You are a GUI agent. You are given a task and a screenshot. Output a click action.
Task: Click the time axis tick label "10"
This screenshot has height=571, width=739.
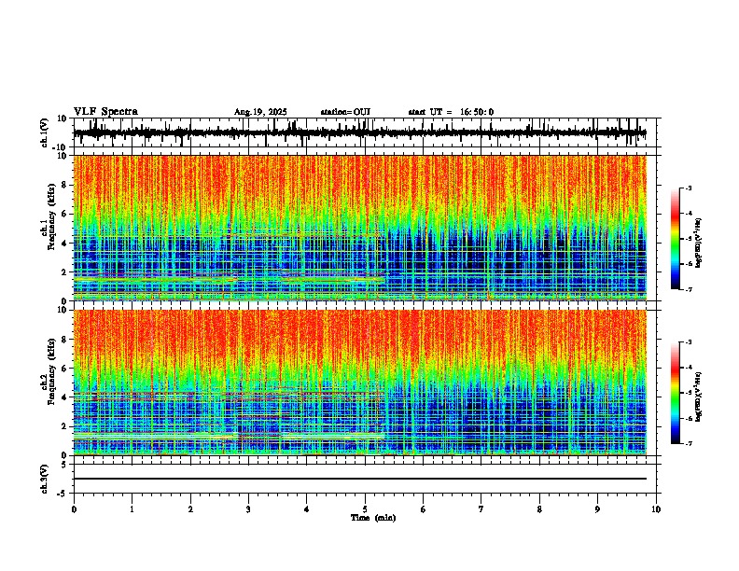[x=656, y=509]
